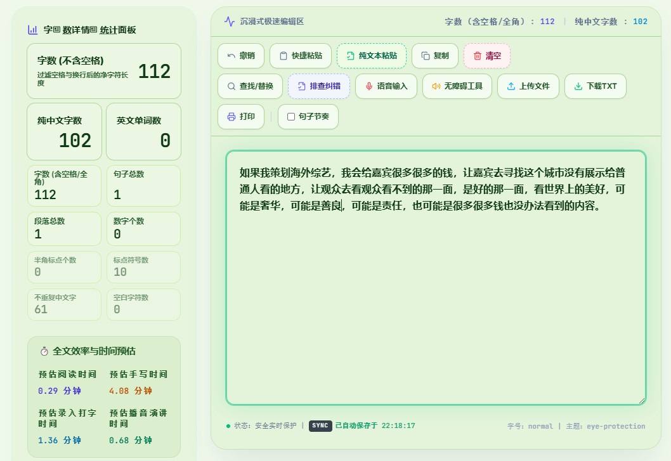Click the SYNC badge in status bar

click(x=320, y=425)
